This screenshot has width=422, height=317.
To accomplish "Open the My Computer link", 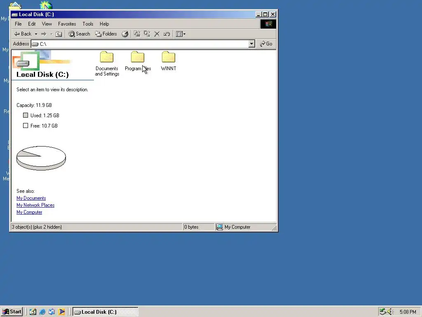I will pyautogui.click(x=29, y=212).
